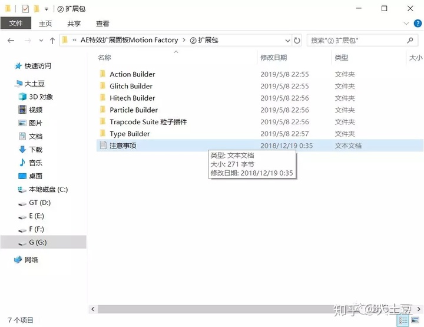Click the properties checkmark quick access icon
The image size is (424, 327).
25,9
